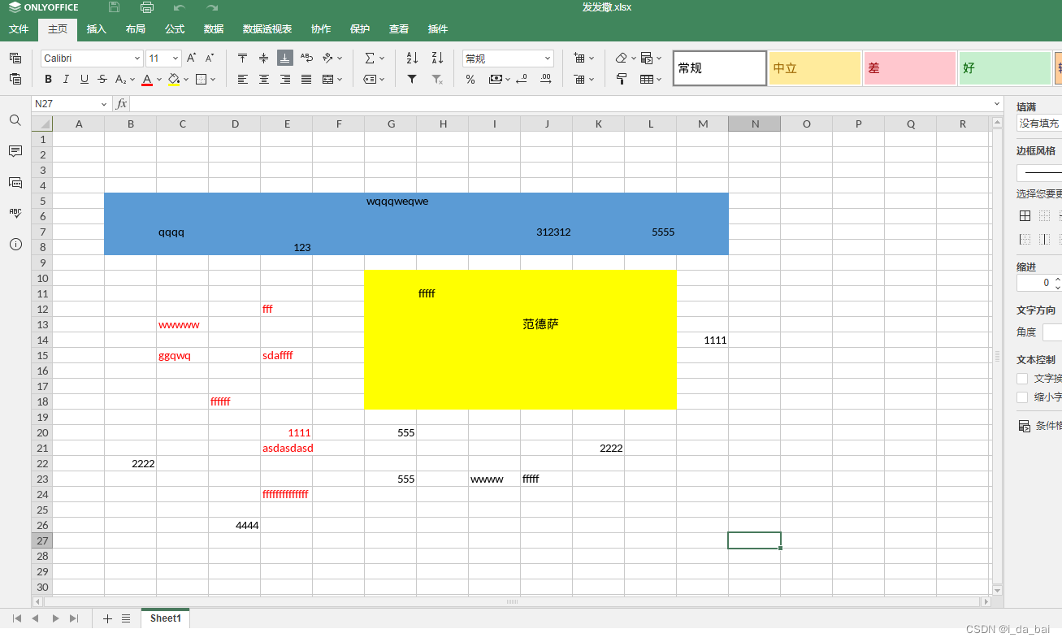Viewport: 1062px width, 642px height.
Task: Add a new sheet with plus button
Action: point(107,618)
